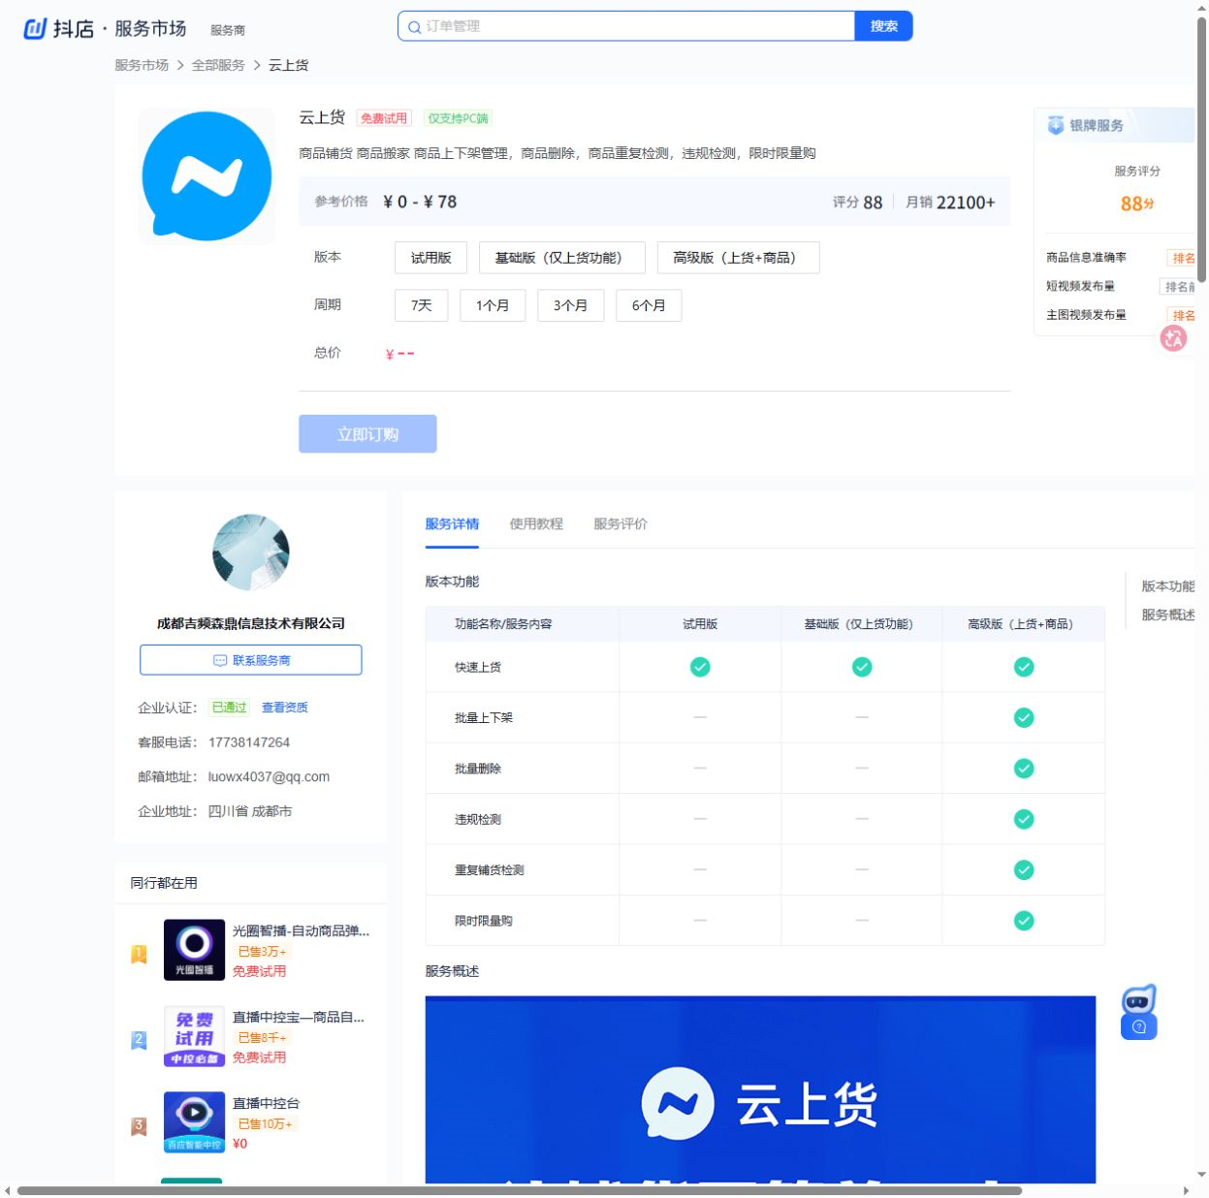Switch to the 使用教程 tab
Viewport: 1209px width, 1198px height.
(x=536, y=524)
